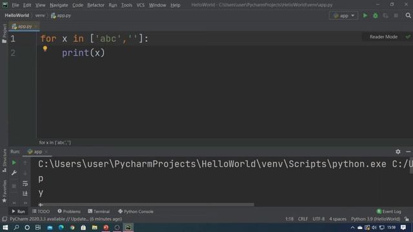Run the app with the green toolbar play button

365,15
